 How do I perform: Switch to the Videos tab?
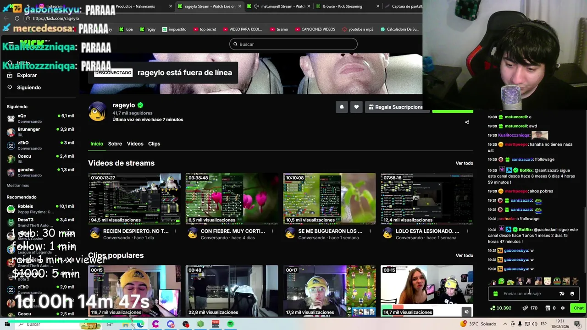[x=135, y=144]
